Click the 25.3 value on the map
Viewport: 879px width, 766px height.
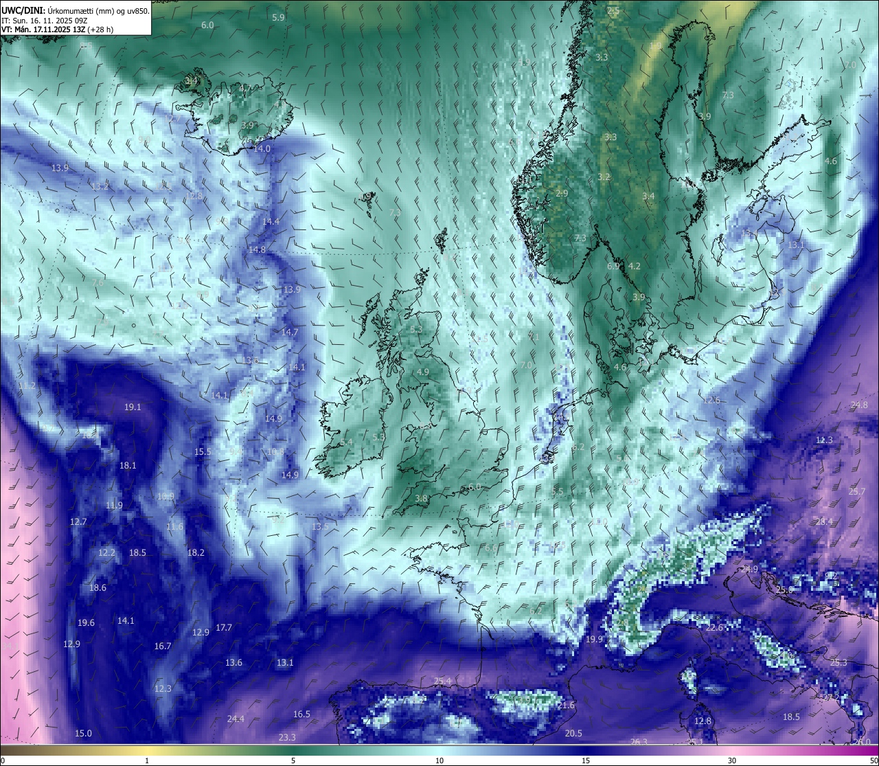[x=838, y=662]
